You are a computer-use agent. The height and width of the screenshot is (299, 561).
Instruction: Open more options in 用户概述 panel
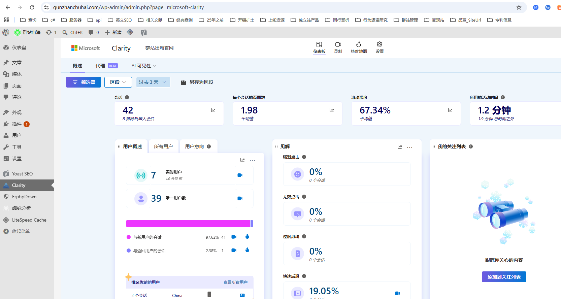click(252, 161)
